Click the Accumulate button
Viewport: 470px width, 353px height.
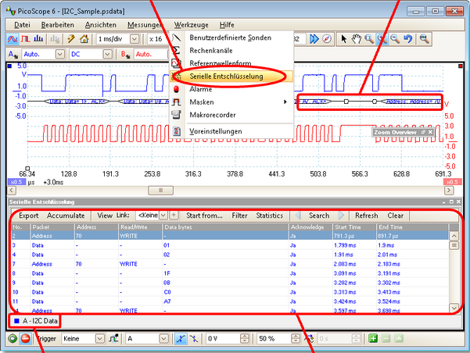coord(66,216)
